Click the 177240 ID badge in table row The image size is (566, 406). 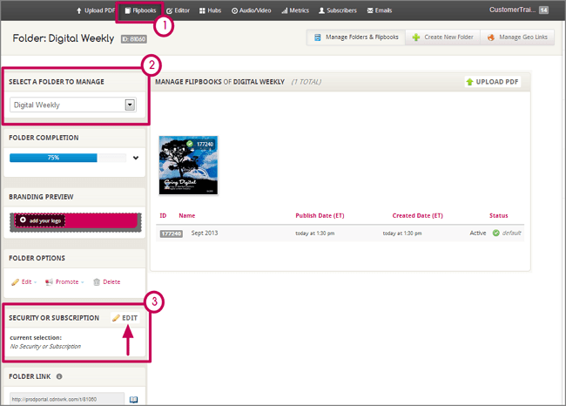(x=171, y=233)
